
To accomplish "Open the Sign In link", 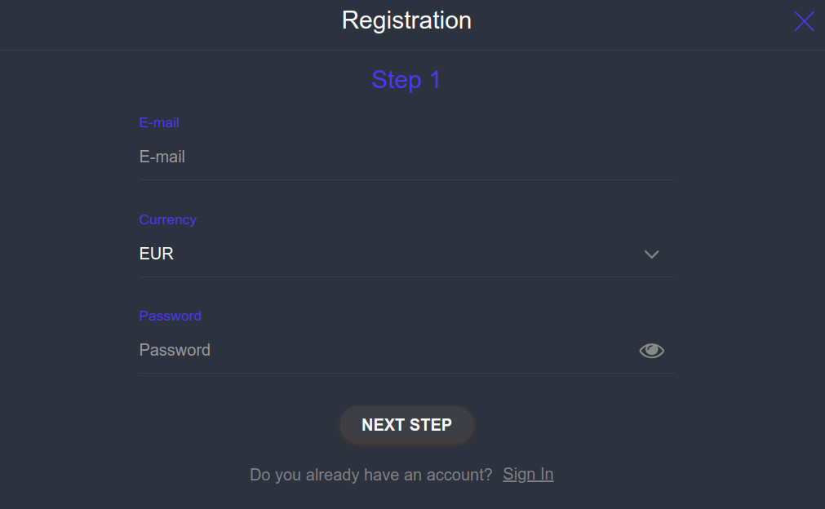I will (528, 474).
